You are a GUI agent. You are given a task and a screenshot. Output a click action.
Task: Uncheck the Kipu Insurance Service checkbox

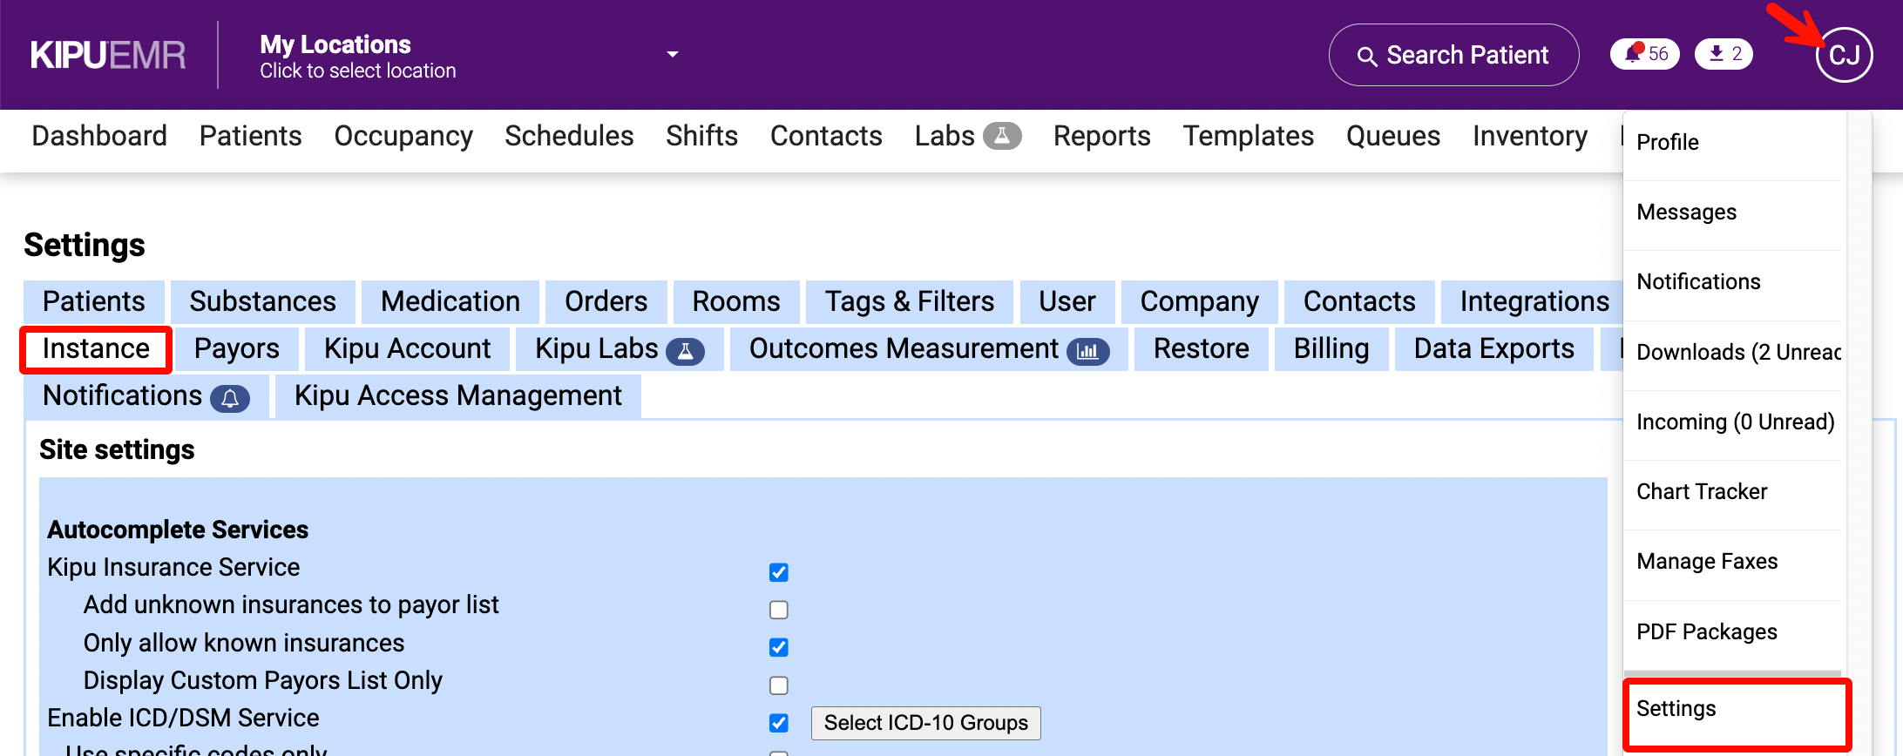click(779, 572)
